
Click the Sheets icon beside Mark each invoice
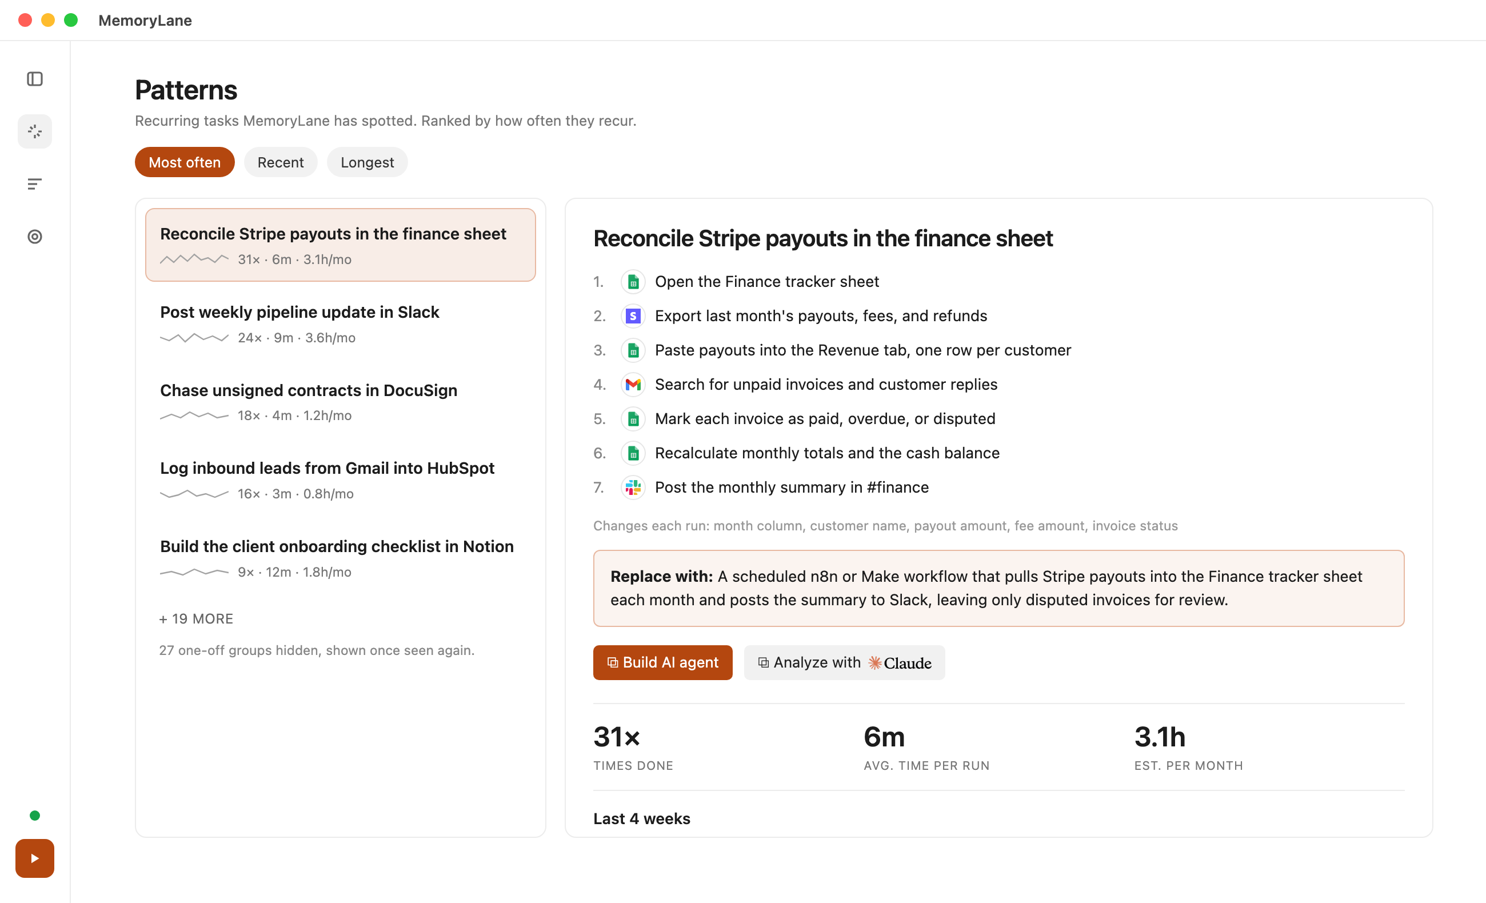[x=633, y=419]
